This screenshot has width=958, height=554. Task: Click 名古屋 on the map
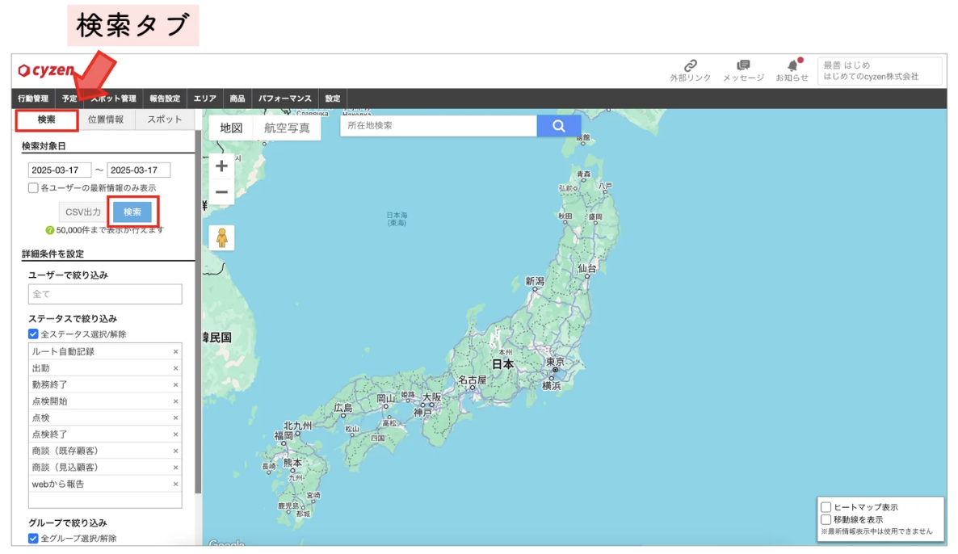point(473,380)
